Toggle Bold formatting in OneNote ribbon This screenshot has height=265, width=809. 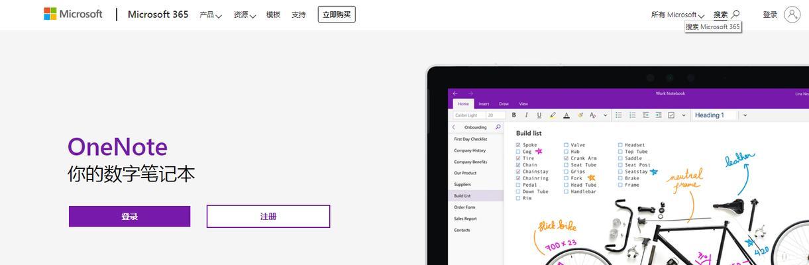tap(514, 115)
